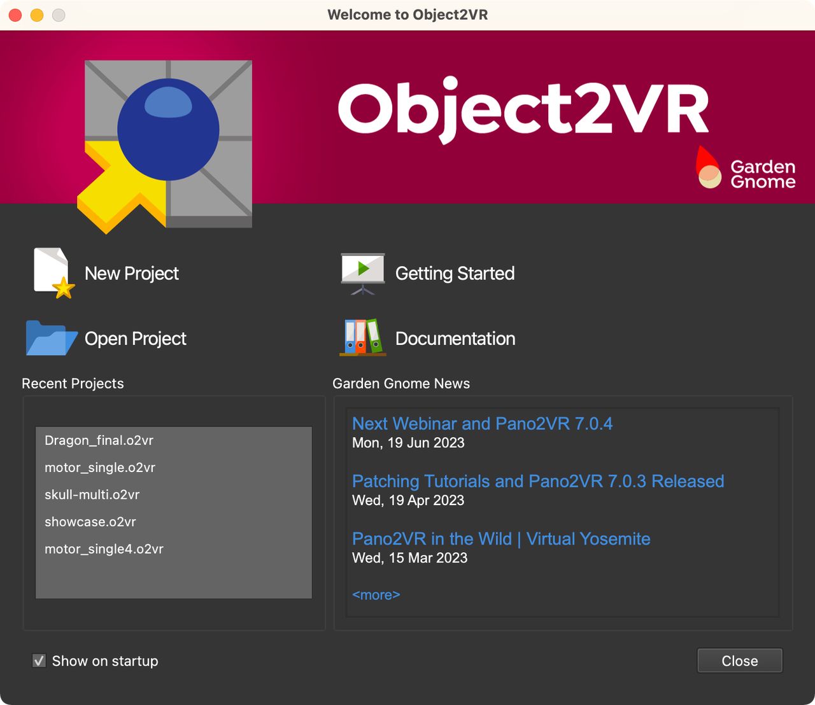Click the Getting Started label
Image resolution: width=815 pixels, height=705 pixels.
(x=455, y=273)
